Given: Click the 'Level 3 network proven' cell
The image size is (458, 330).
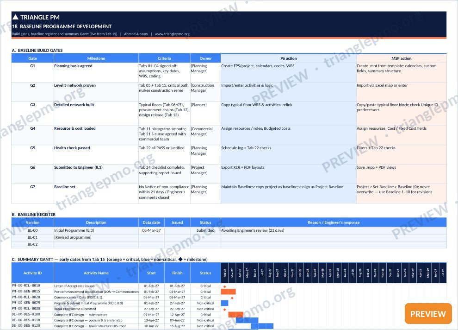Looking at the screenshot, I should 96,92.
